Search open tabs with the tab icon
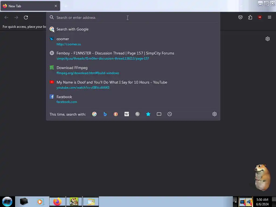Screen dimensions: 276x207 159,114
